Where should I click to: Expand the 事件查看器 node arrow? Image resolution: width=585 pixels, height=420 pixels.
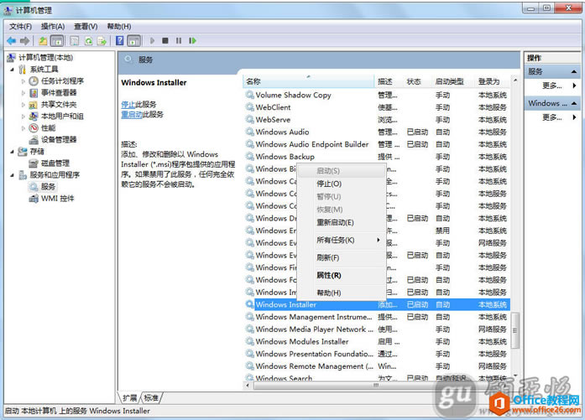[x=24, y=93]
